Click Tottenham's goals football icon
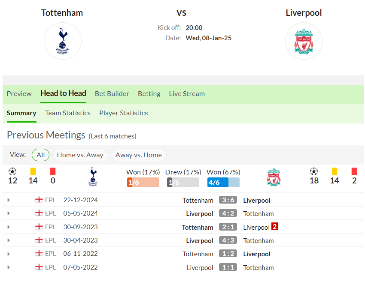 (12, 172)
